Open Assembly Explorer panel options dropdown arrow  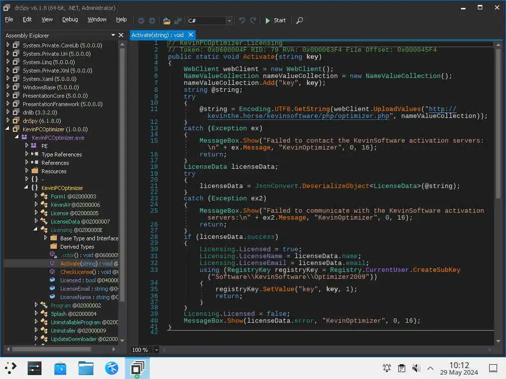coord(113,35)
